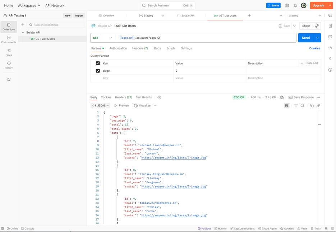Open the code snippet icon in right sidebar
The image size is (336, 232).
point(330,48)
